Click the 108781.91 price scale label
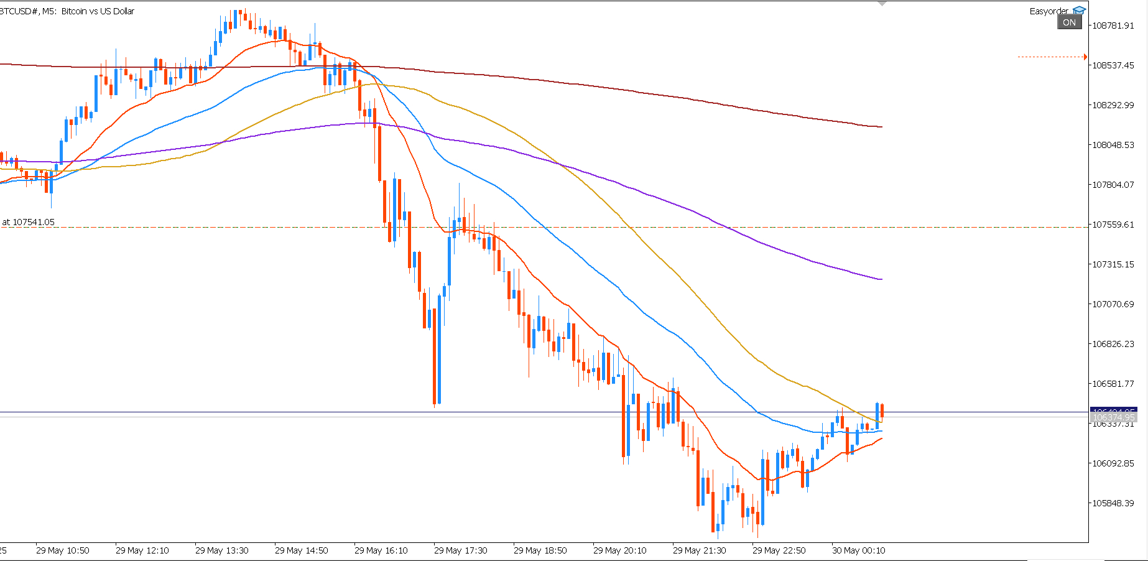 click(x=1113, y=25)
